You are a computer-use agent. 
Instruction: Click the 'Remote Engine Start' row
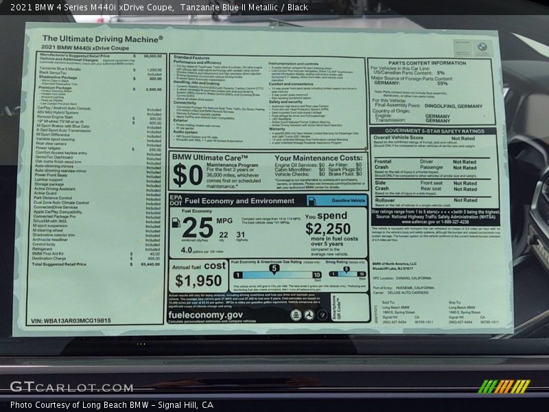(99, 117)
